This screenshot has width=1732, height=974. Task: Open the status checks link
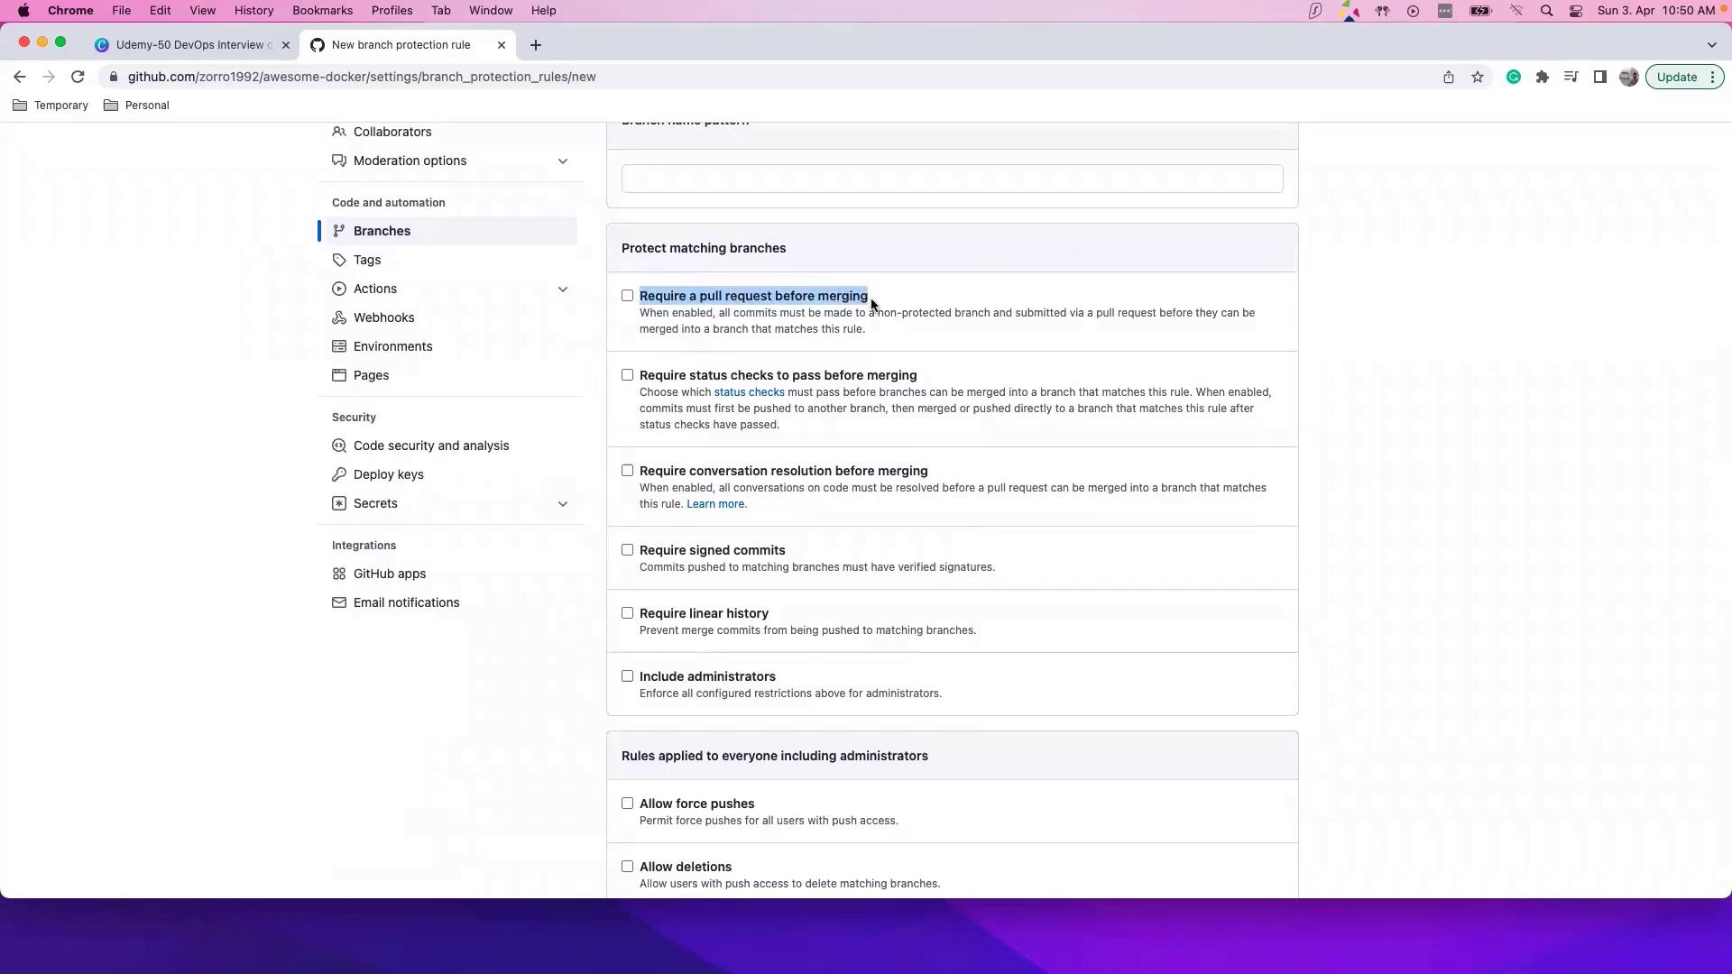(749, 392)
